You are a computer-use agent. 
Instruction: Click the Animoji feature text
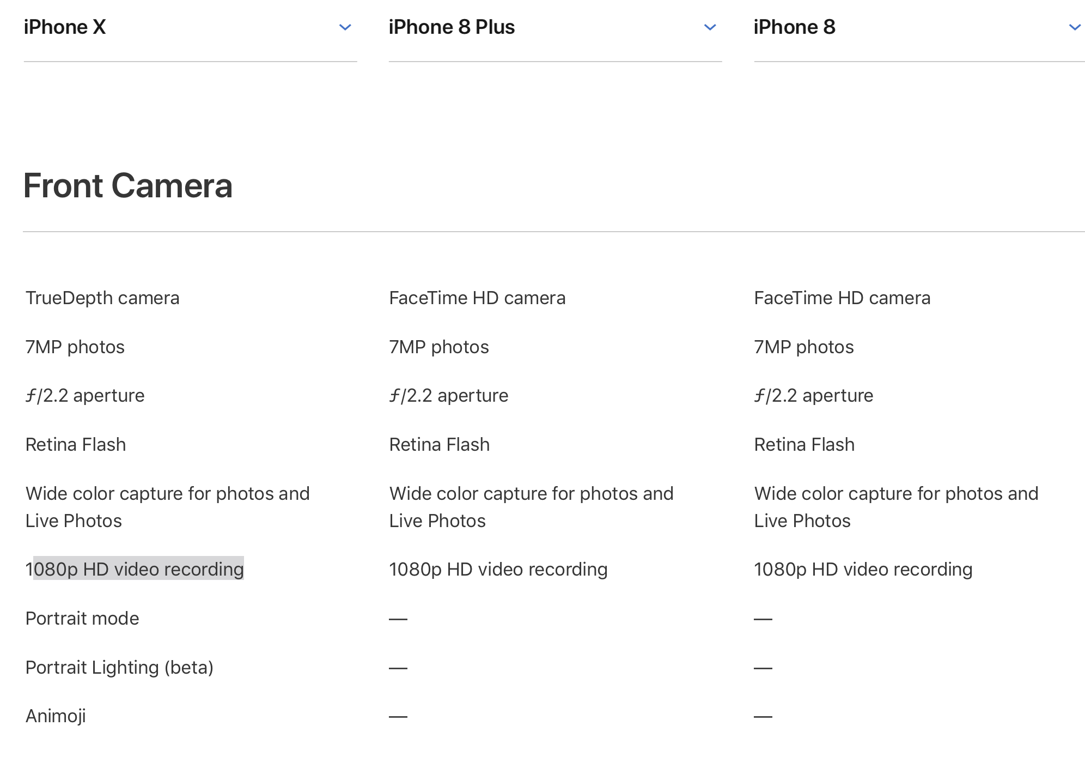point(56,716)
